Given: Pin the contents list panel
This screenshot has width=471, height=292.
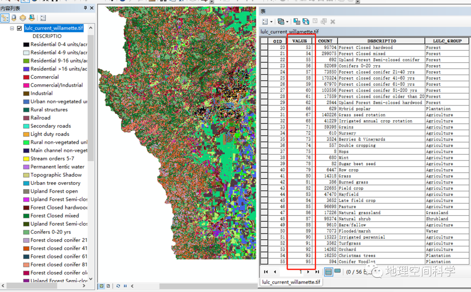Looking at the screenshot, I should (85, 8).
